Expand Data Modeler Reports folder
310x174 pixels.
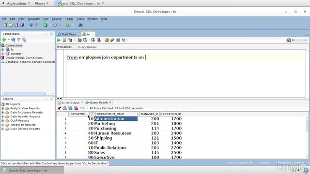pos(2,116)
